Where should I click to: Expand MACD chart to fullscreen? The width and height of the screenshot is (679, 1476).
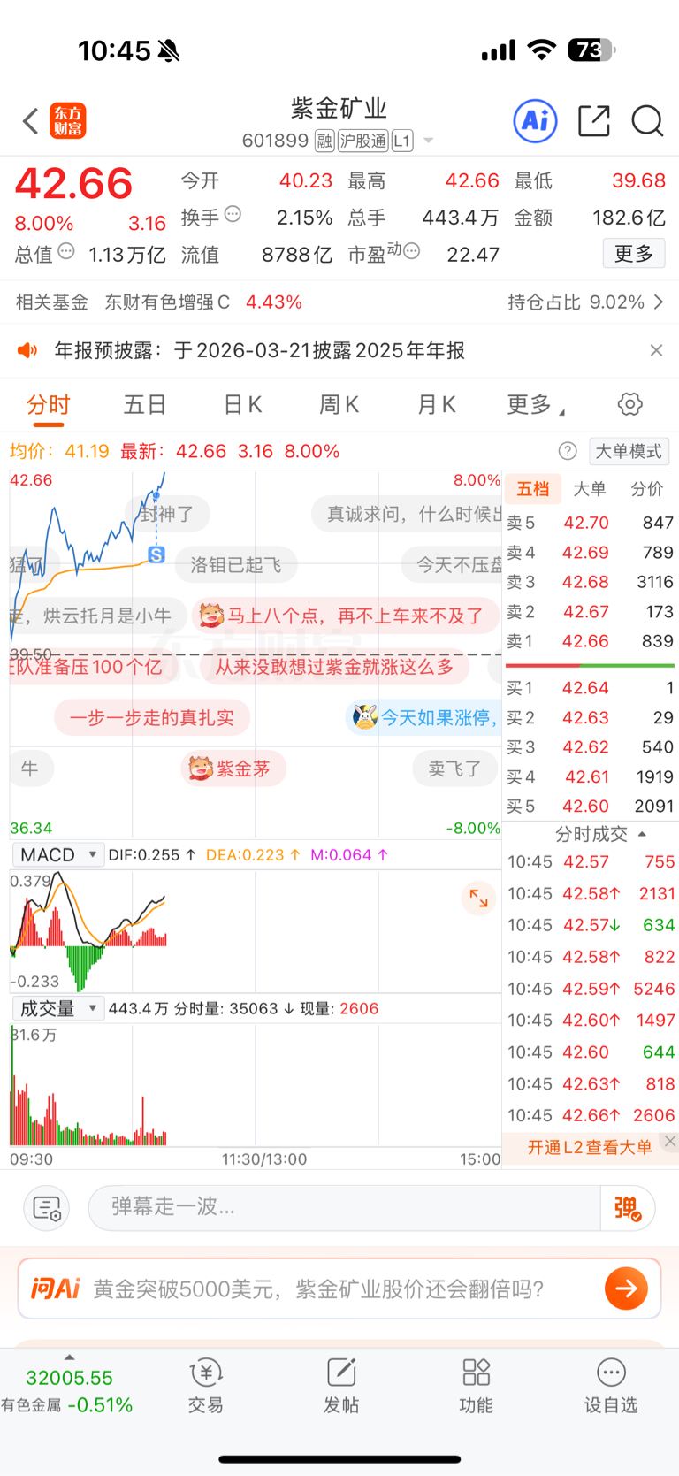pos(478,899)
